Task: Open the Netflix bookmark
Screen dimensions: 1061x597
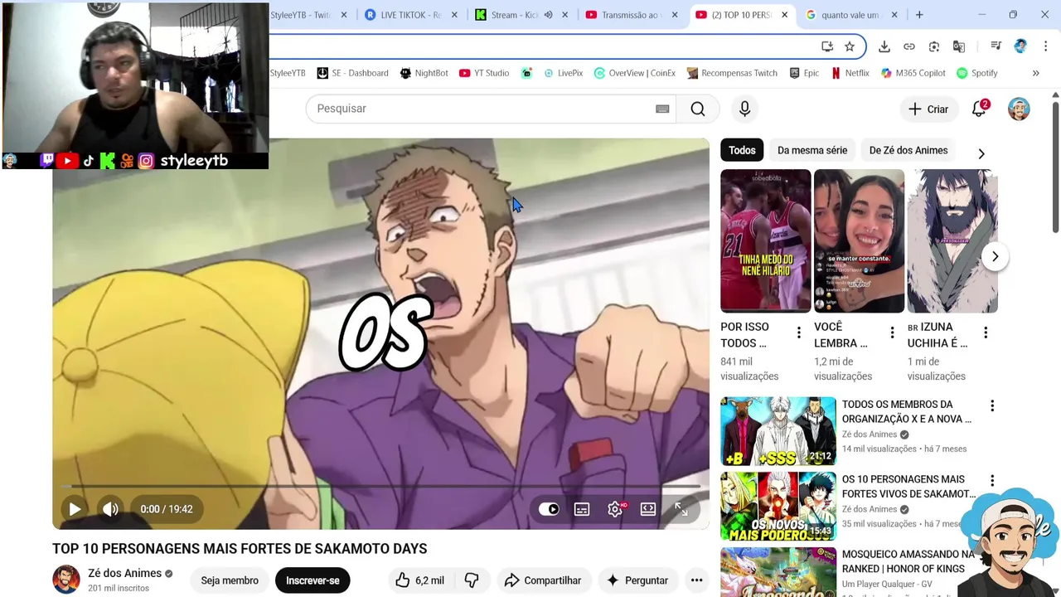Action: point(850,73)
